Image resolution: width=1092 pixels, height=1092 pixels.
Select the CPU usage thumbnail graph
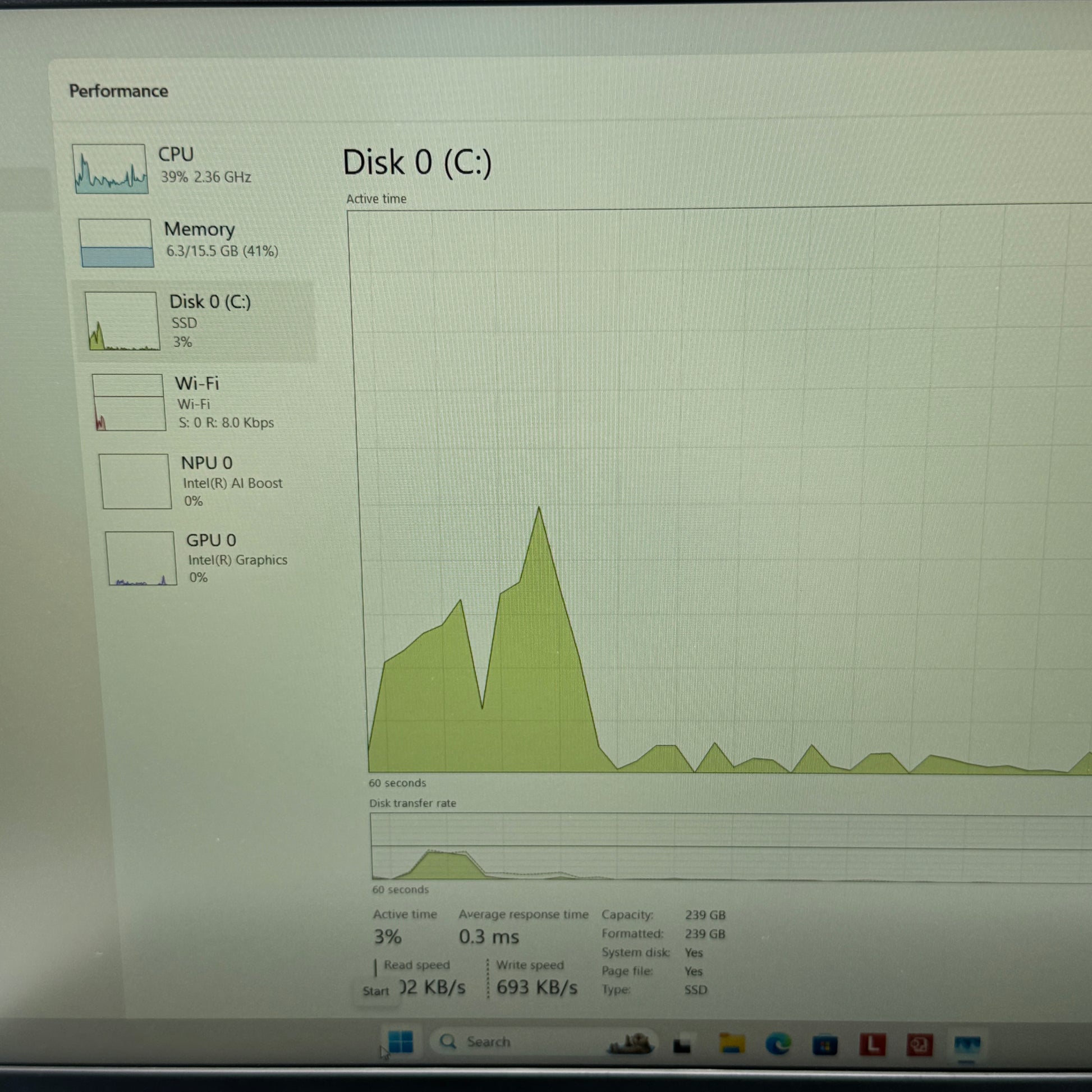pyautogui.click(x=110, y=169)
